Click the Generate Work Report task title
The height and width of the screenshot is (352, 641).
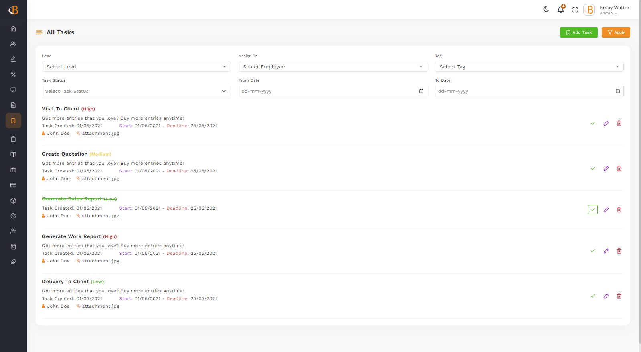click(x=71, y=236)
